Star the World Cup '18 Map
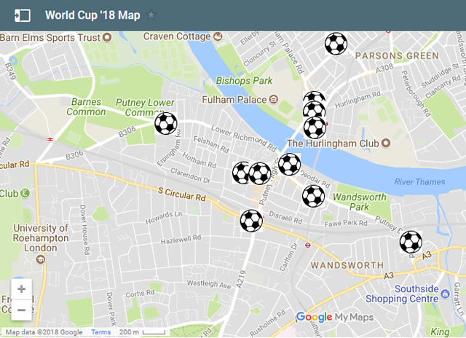 click(x=151, y=15)
